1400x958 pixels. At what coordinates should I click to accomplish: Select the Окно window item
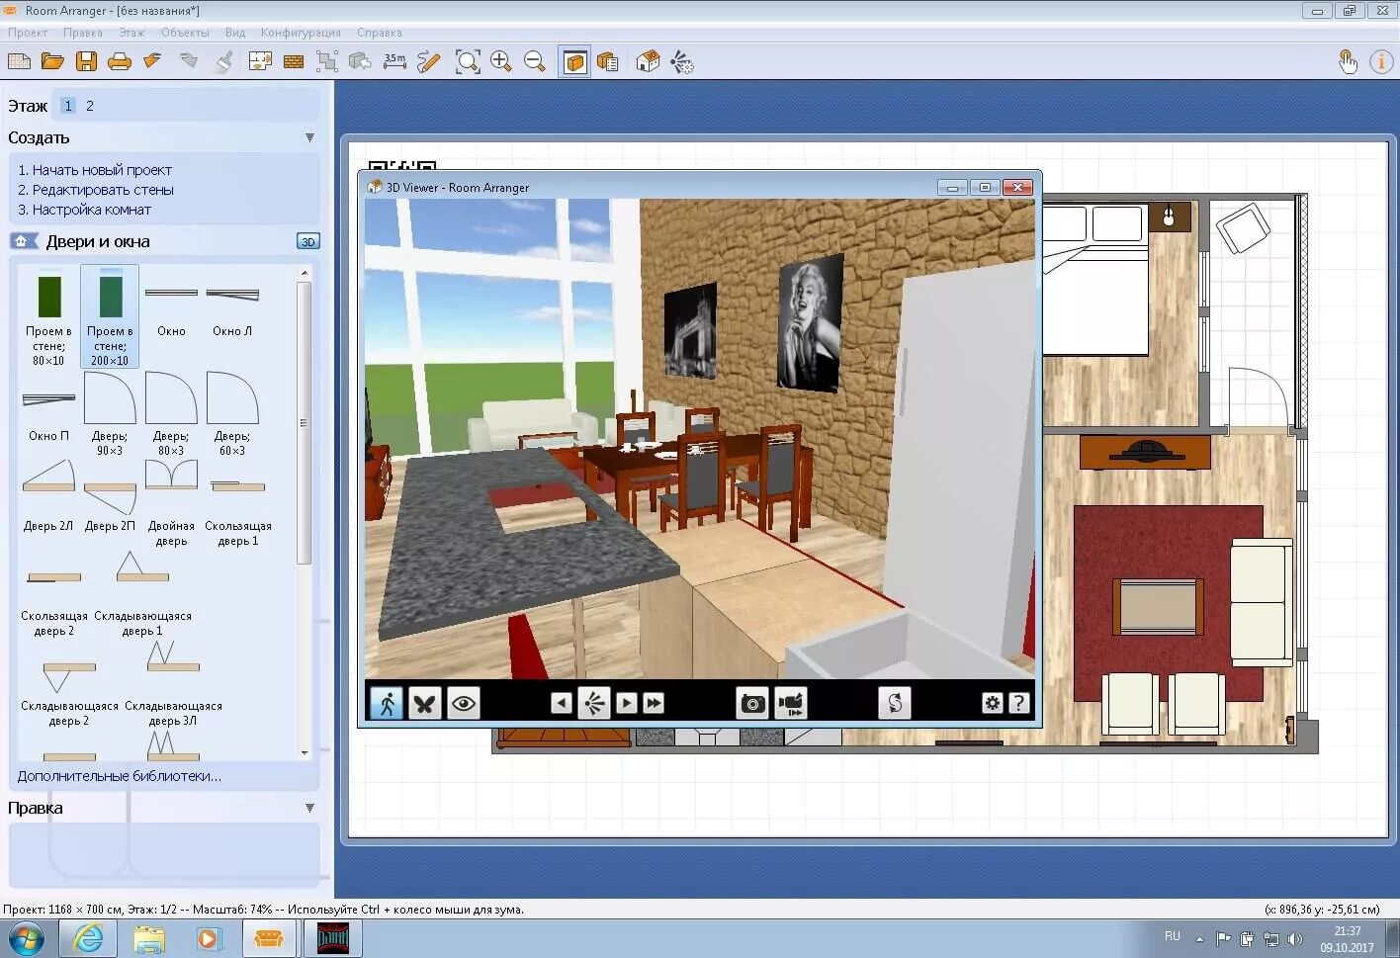(171, 309)
